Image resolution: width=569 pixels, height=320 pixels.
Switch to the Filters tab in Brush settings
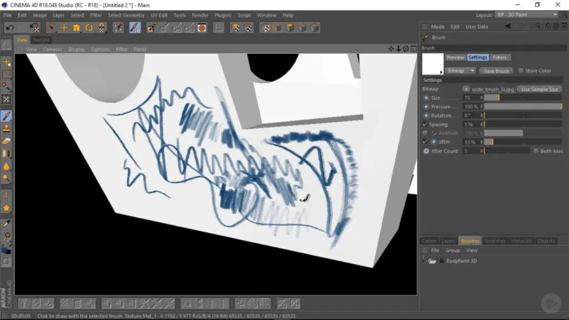pos(500,57)
